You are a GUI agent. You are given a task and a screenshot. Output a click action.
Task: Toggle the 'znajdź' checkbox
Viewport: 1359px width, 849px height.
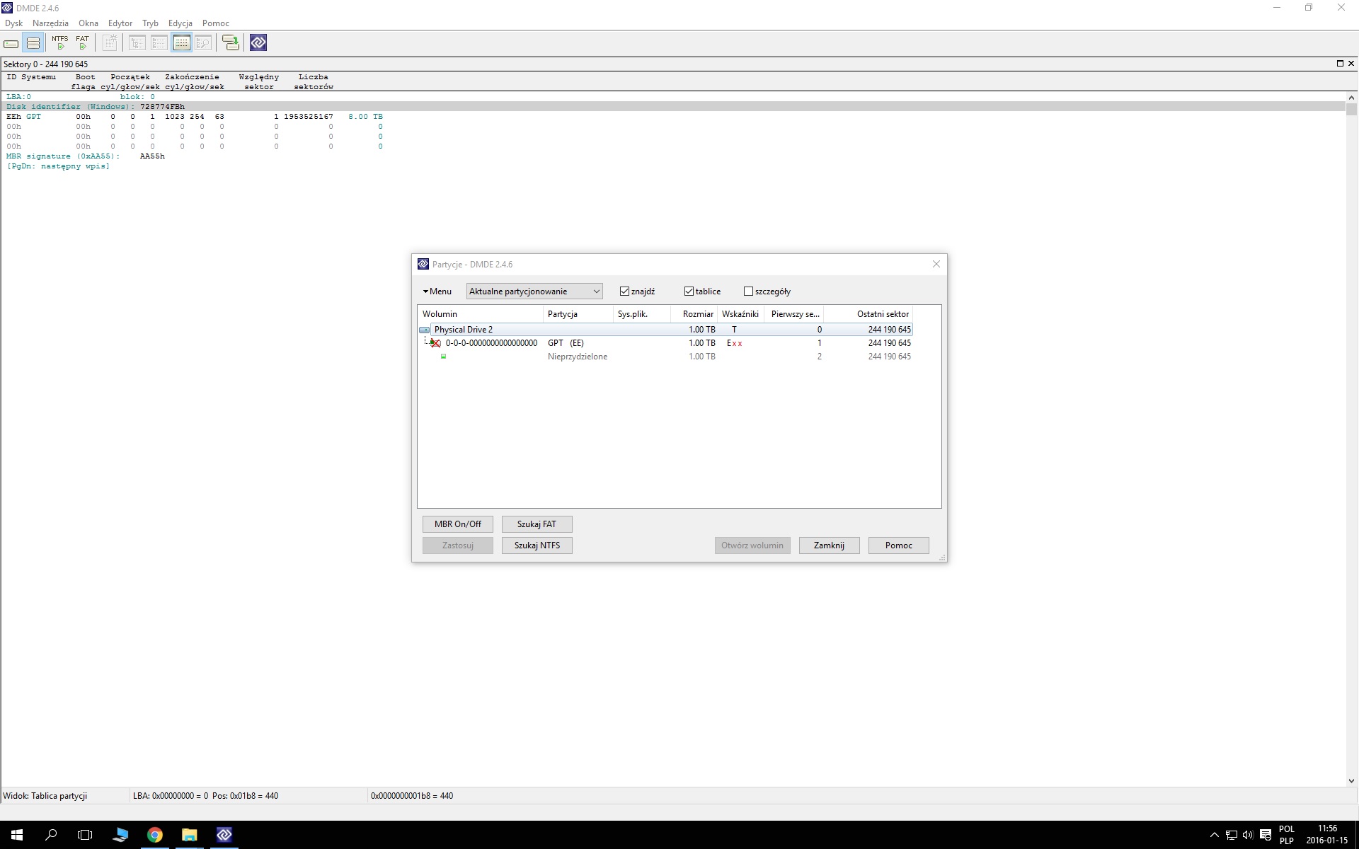pos(624,291)
